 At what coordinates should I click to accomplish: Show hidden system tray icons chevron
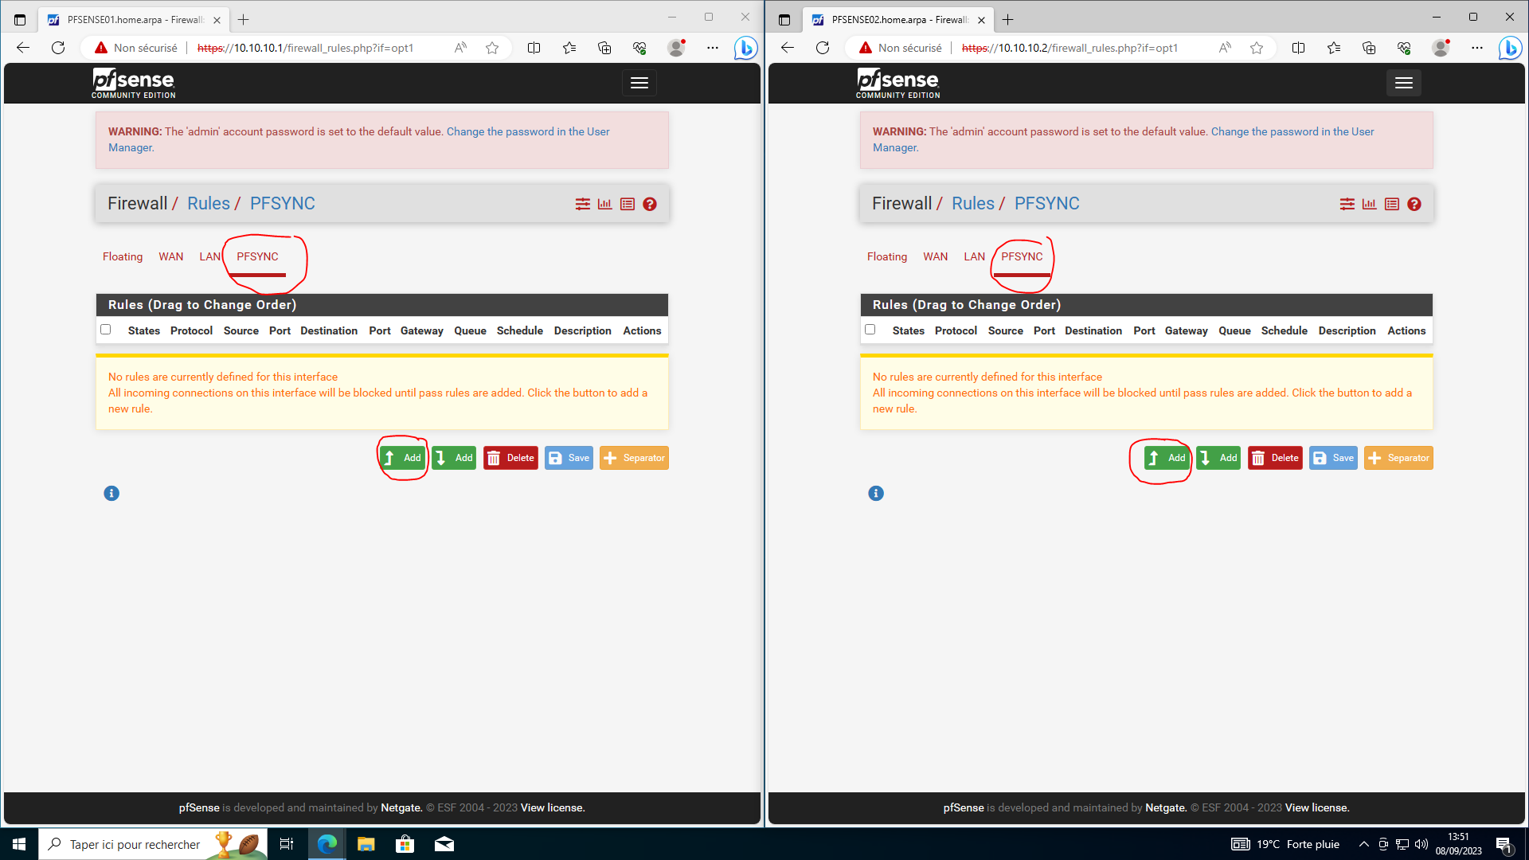tap(1363, 844)
